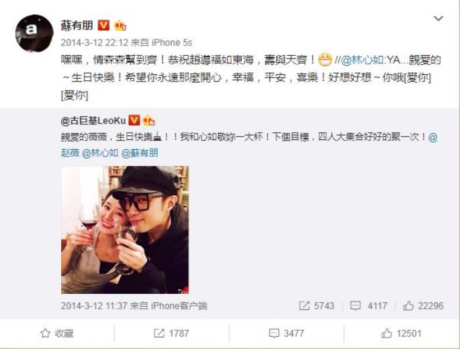Open 蘇有朋 username link

click(77, 26)
